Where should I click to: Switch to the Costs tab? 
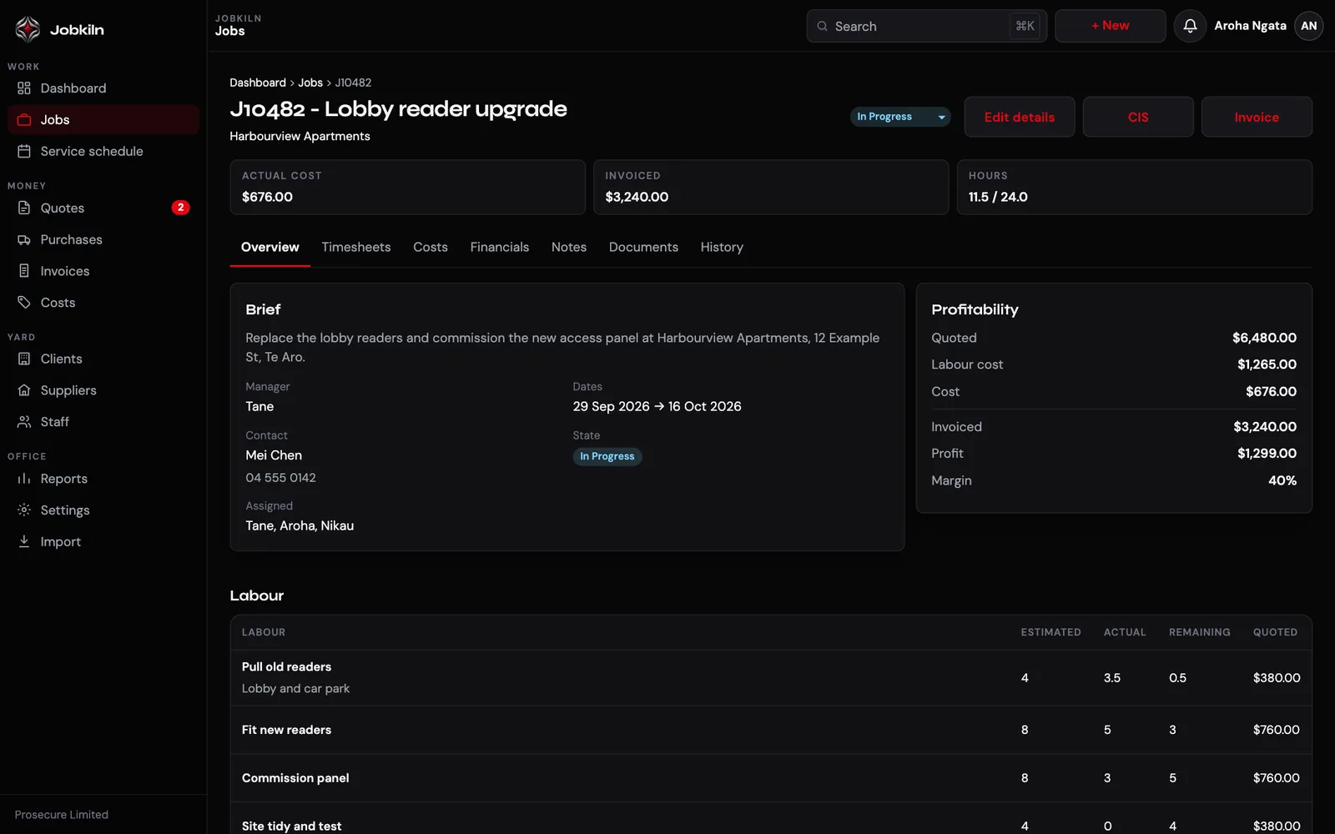click(x=431, y=248)
